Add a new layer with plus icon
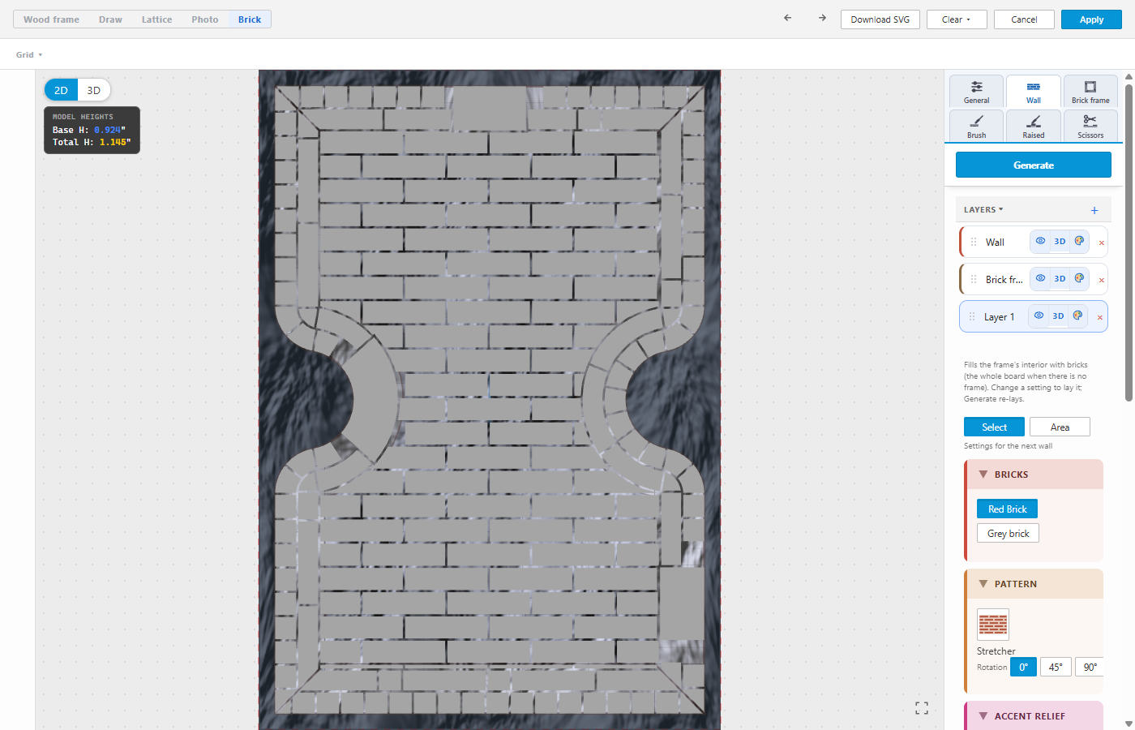Screen dimensions: 1135x730 click(x=1094, y=210)
